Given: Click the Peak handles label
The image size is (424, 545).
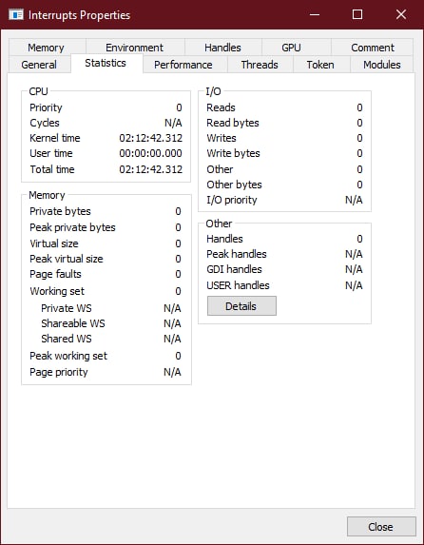Looking at the screenshot, I should (237, 254).
